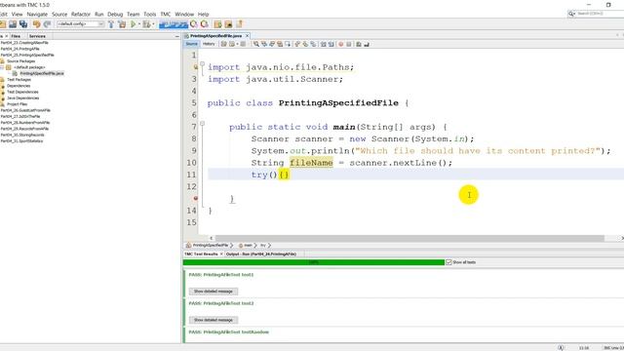Switch to the History view button
Viewport: 624px width, 351px height.
click(x=209, y=44)
